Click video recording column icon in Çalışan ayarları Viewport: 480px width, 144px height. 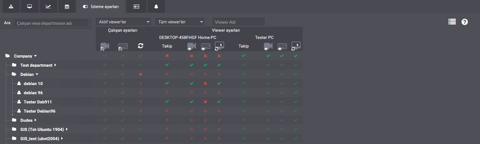click(x=105, y=46)
